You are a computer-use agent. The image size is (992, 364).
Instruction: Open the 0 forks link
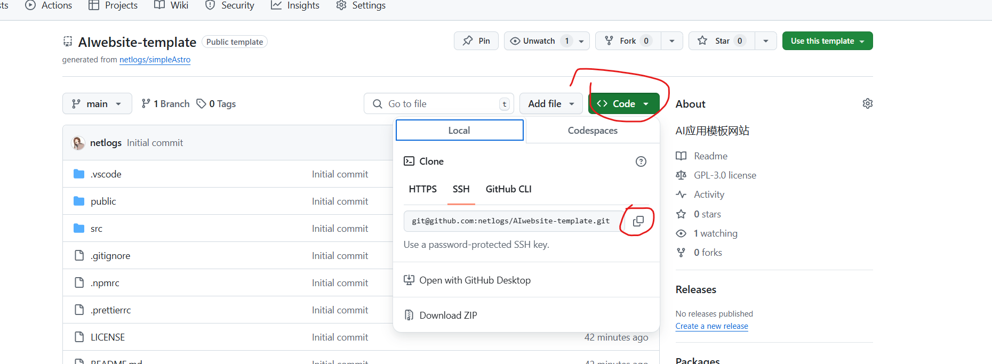pos(708,253)
